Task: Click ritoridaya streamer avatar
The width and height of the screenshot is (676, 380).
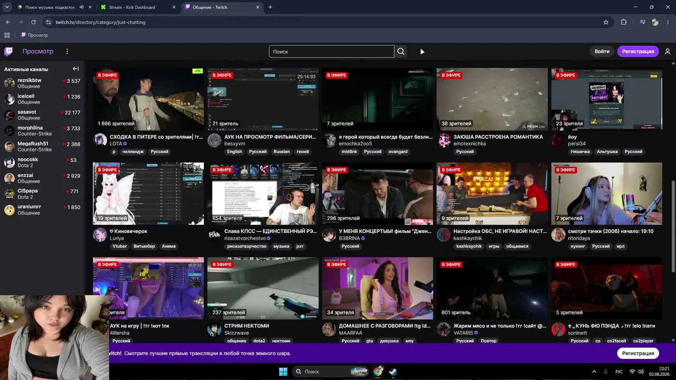Action: (x=558, y=234)
